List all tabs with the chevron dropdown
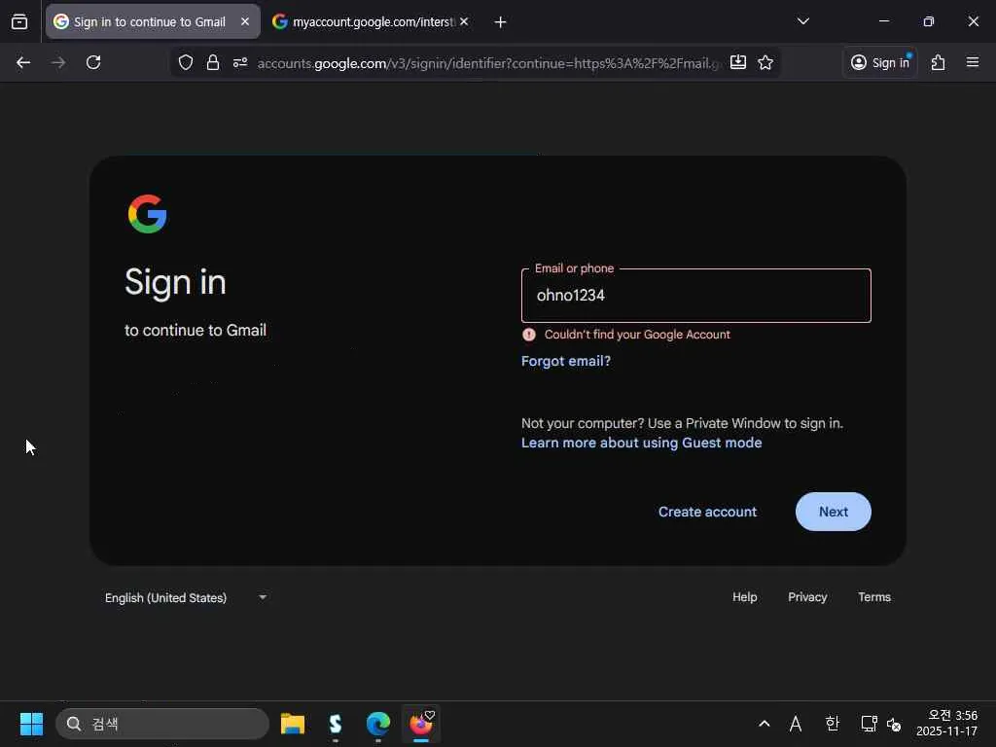996x747 pixels. pos(802,21)
